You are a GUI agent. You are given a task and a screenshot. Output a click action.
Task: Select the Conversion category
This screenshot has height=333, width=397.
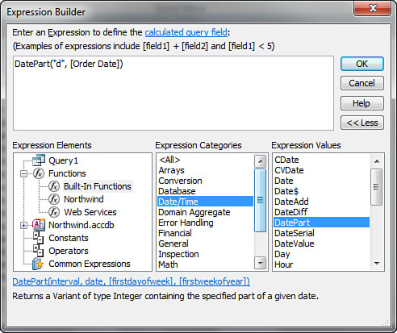coord(180,181)
